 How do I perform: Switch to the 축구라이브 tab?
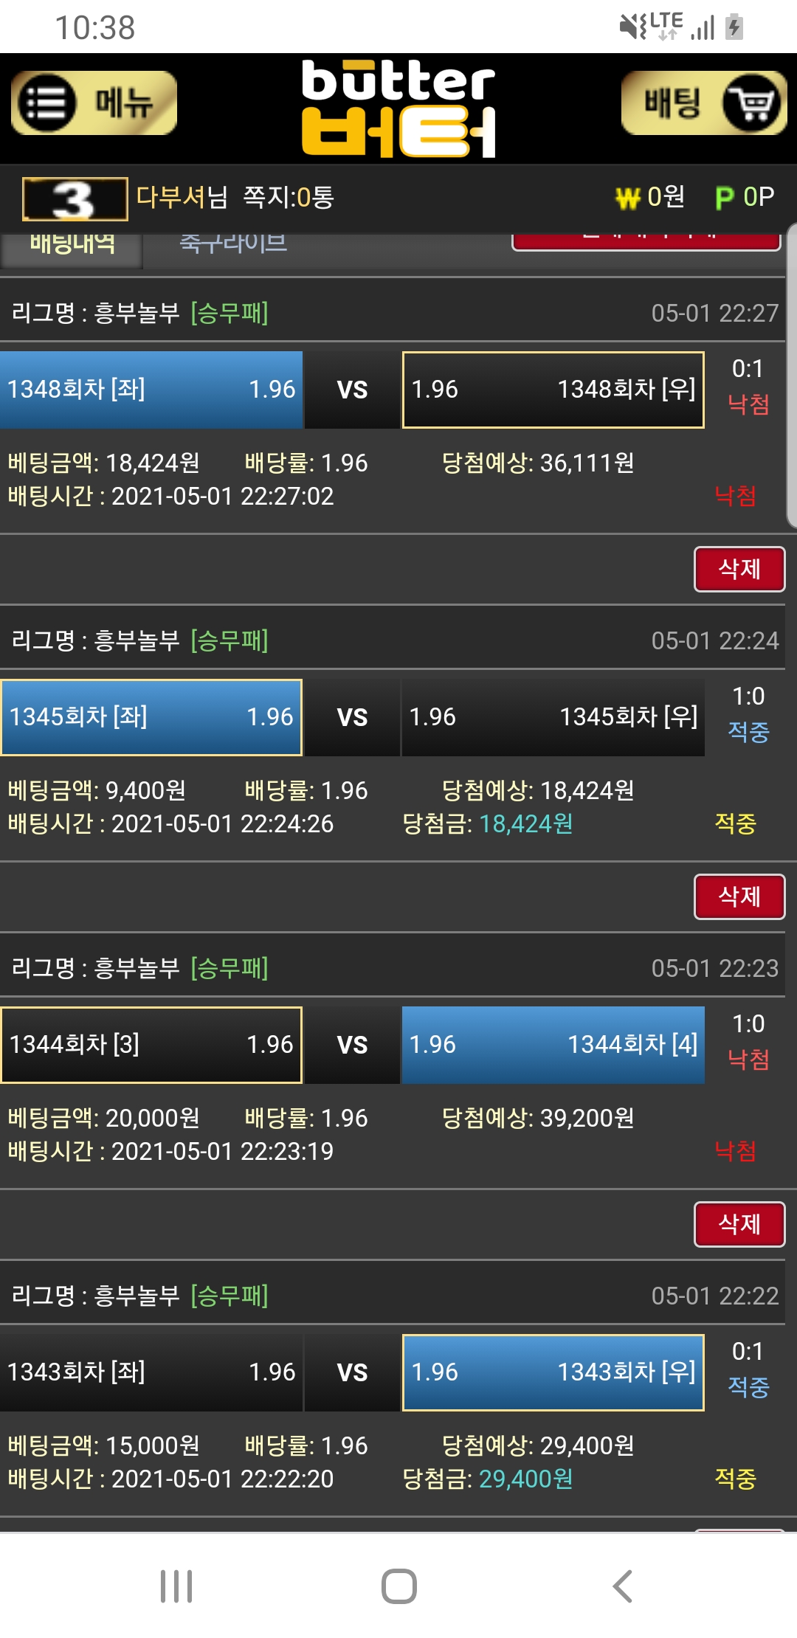pos(233,243)
